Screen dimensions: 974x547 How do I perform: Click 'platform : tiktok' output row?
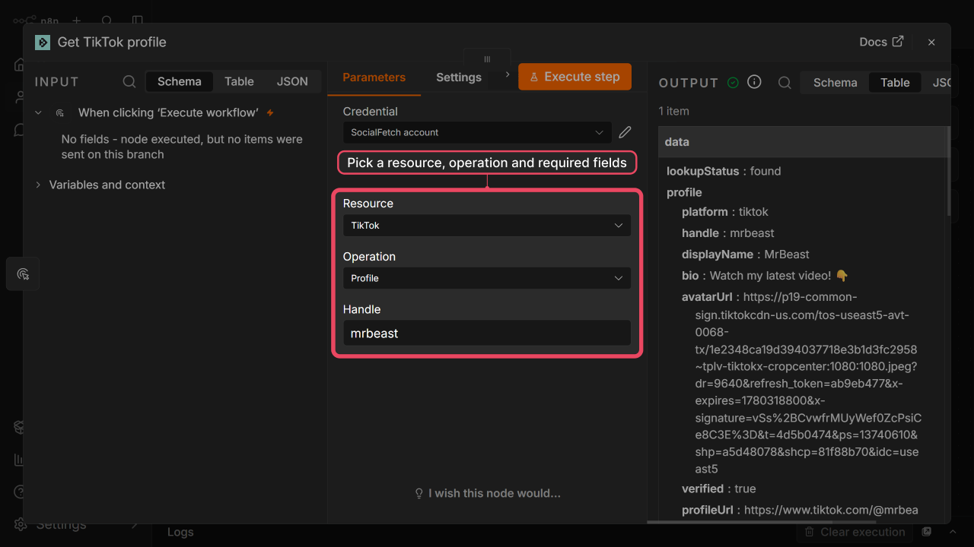click(725, 212)
